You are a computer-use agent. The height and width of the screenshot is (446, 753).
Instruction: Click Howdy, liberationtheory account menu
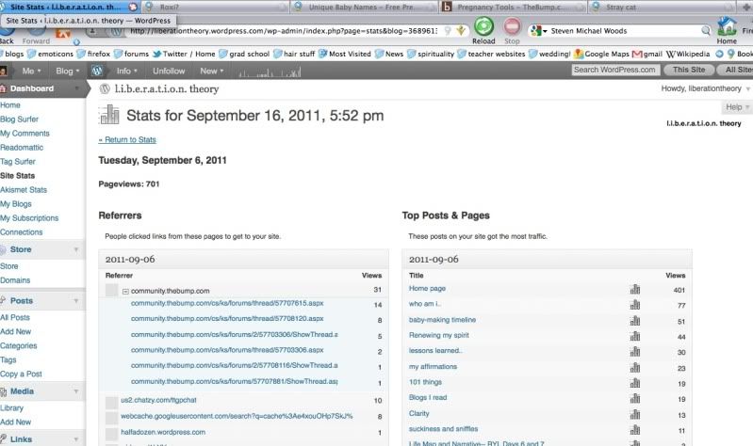(x=705, y=88)
